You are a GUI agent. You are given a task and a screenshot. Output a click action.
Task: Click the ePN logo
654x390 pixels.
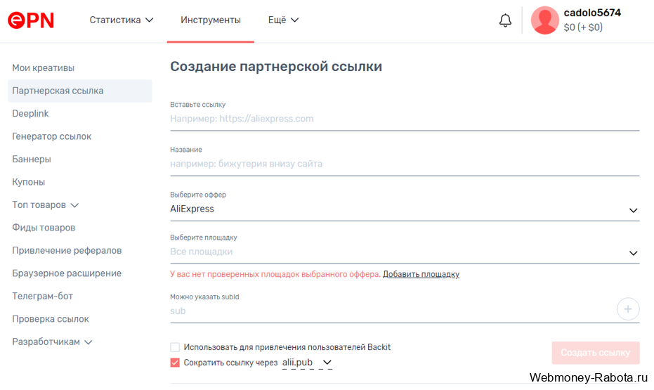tap(31, 20)
